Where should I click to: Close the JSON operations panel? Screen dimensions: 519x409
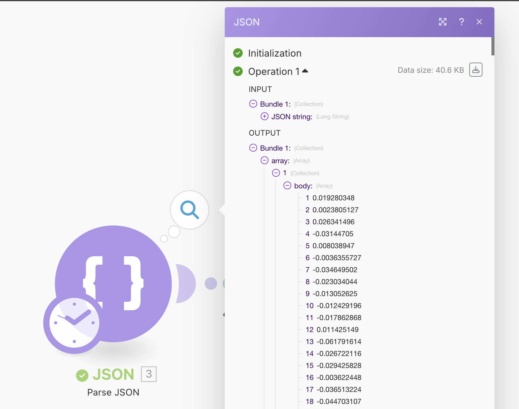(x=479, y=22)
